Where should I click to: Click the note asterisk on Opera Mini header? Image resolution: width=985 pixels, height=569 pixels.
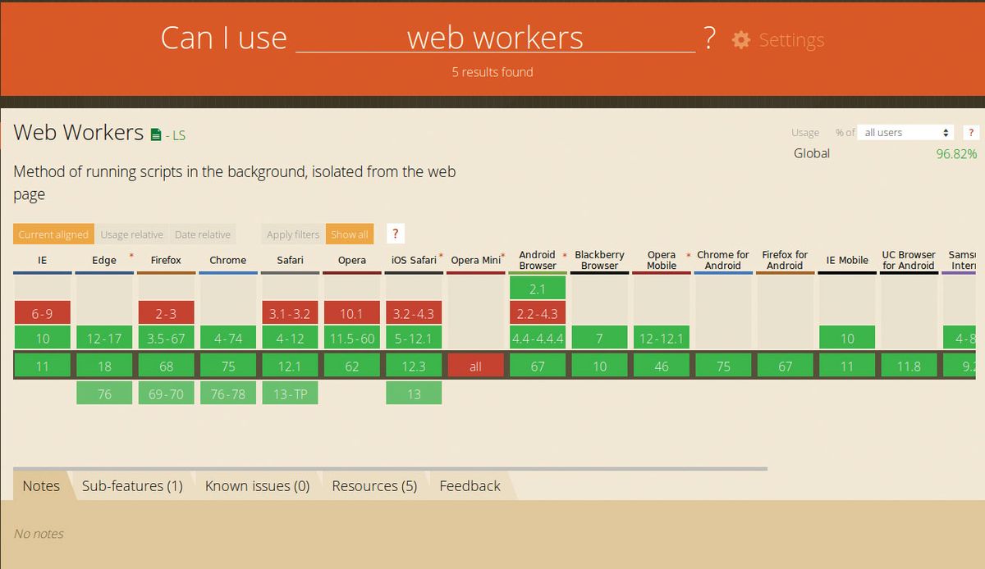pos(503,254)
